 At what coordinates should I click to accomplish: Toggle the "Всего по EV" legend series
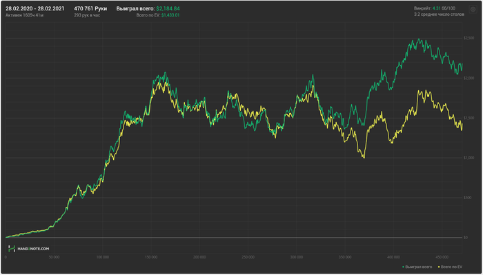pos(450,267)
